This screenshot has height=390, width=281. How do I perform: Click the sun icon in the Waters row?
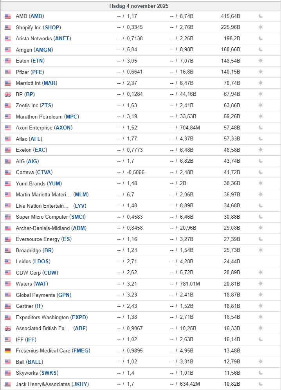click(261, 284)
